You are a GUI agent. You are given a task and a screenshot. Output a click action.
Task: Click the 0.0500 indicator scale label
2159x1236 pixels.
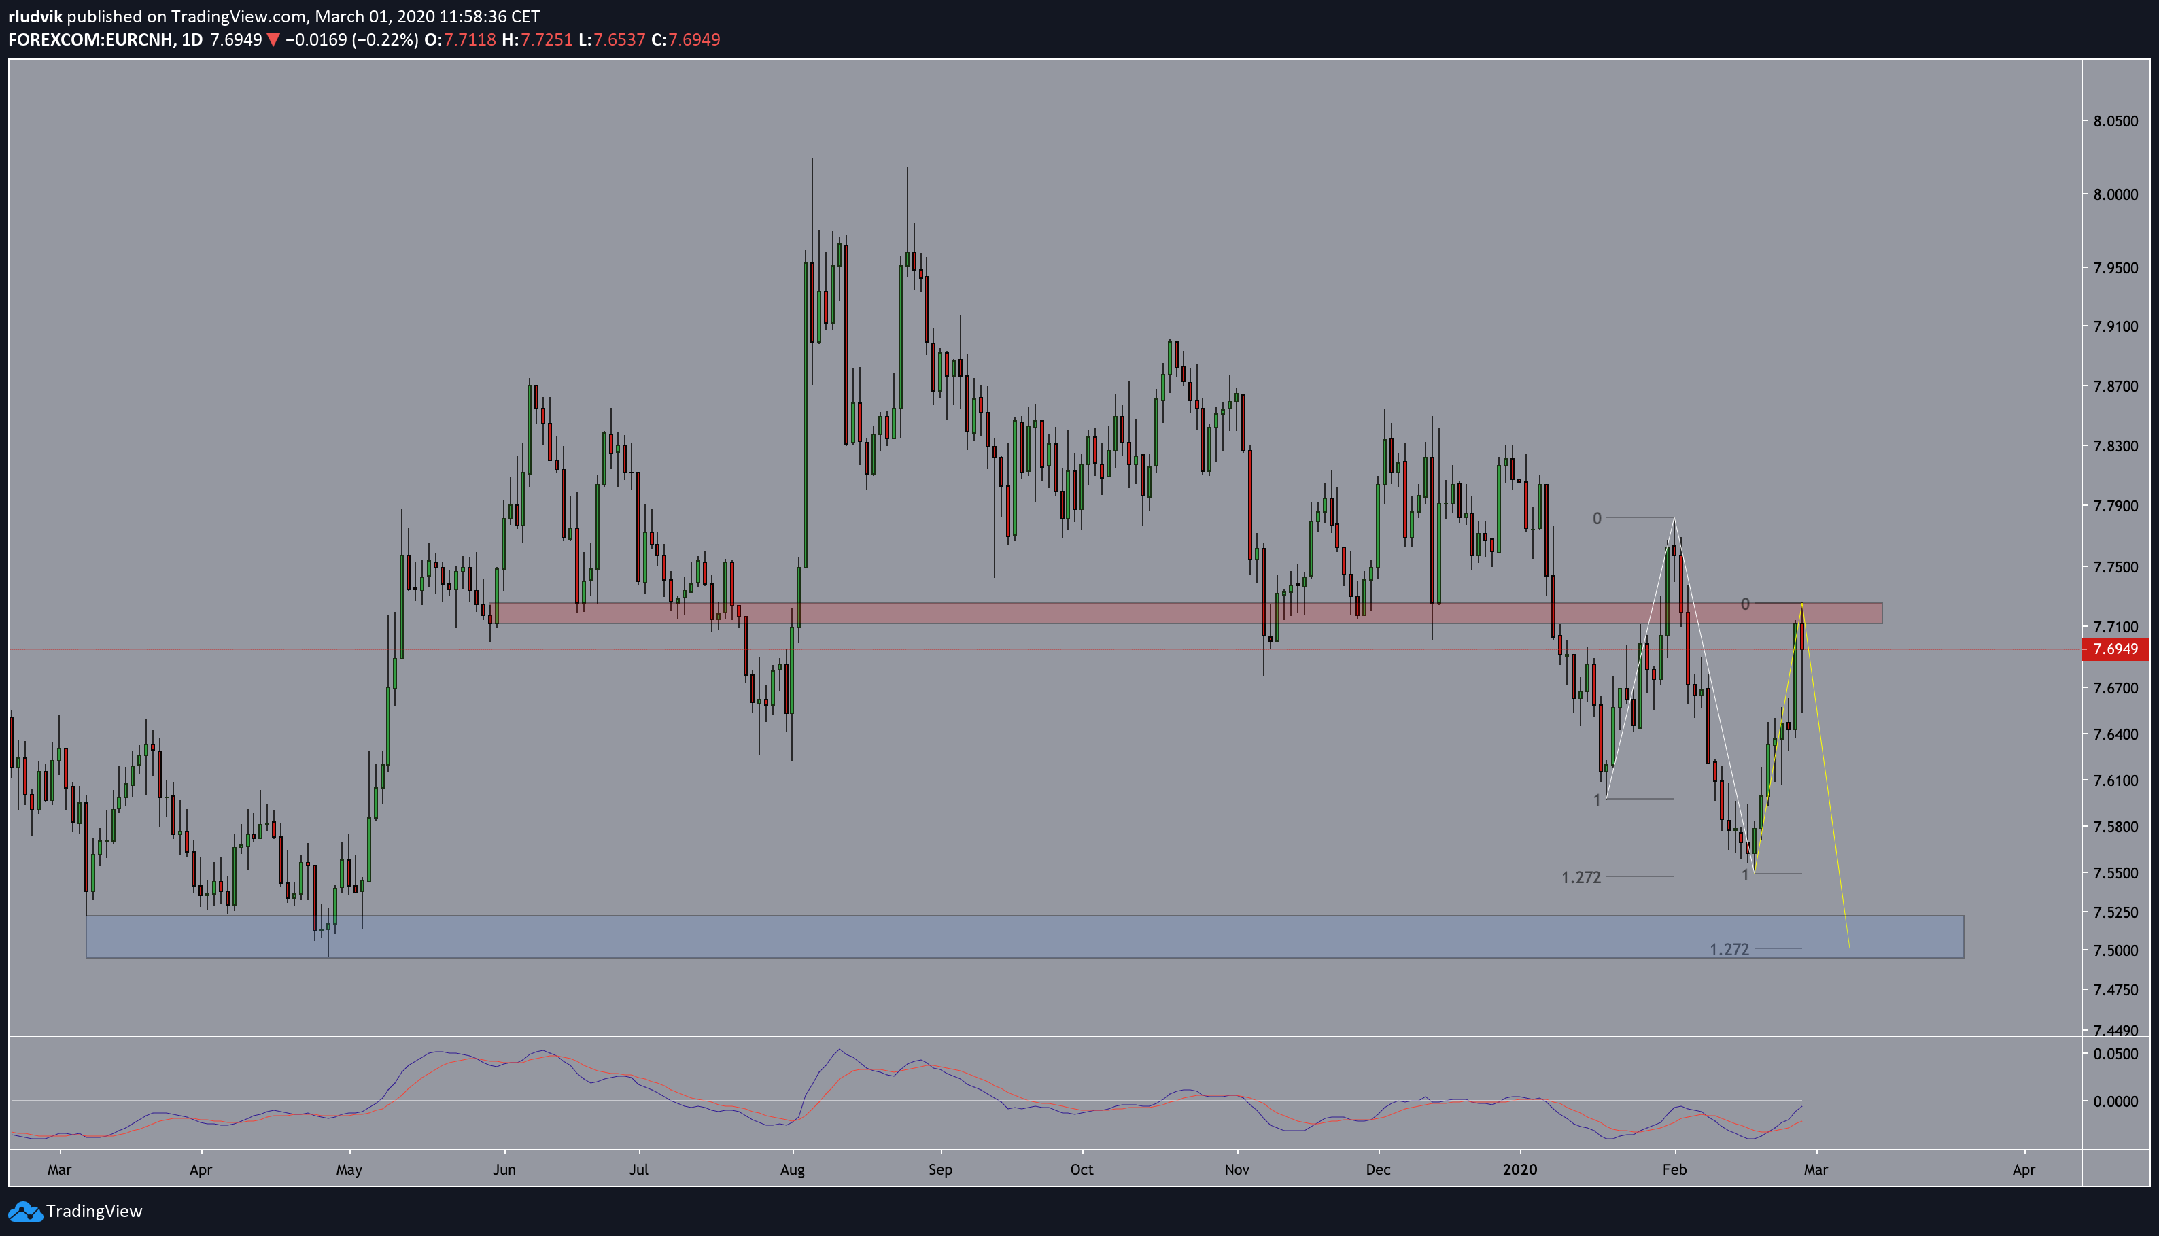2115,1054
